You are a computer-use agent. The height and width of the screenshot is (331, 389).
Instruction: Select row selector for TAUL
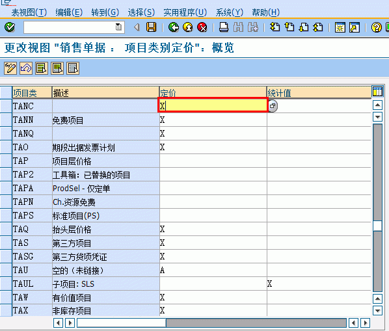tap(6, 284)
